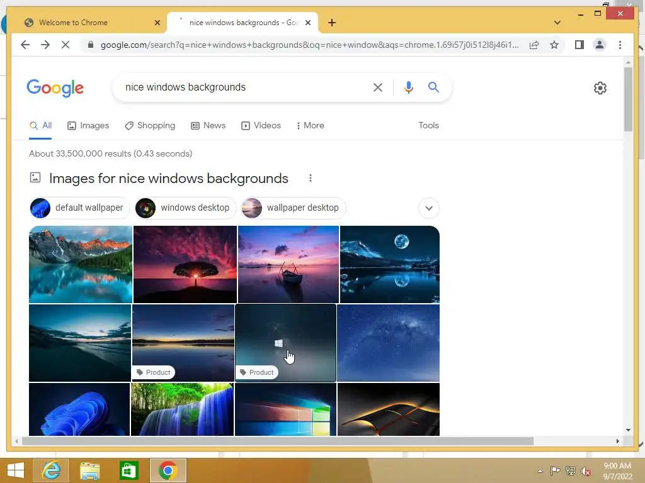The width and height of the screenshot is (645, 483).
Task: Open black and orange Windows thumbnail
Action: tap(388, 409)
